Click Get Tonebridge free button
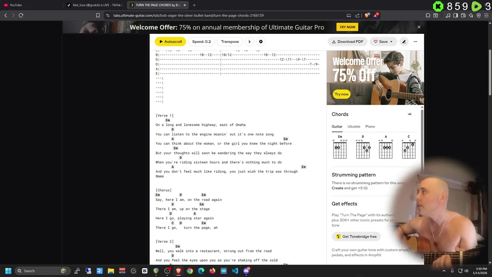This screenshot has height=277, width=492. click(356, 237)
